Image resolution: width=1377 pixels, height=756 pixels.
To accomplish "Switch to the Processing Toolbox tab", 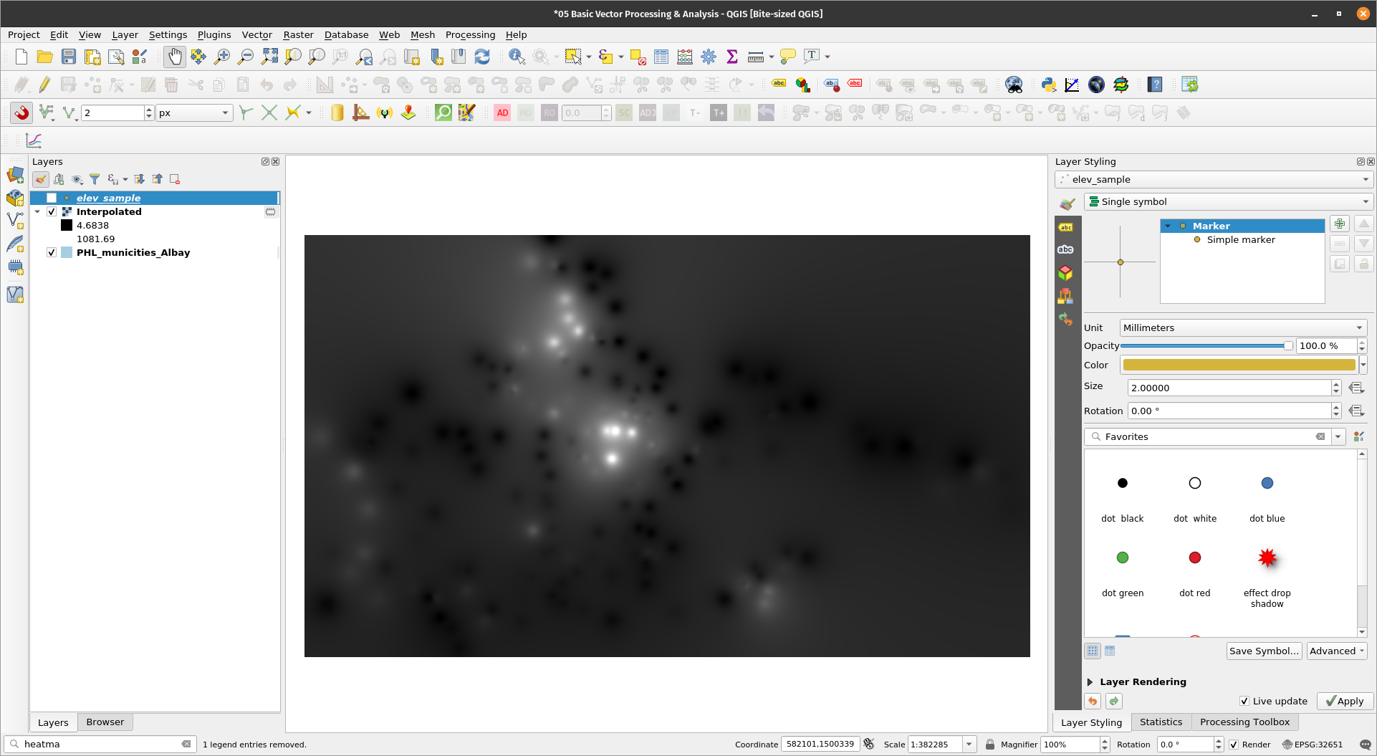I will tap(1244, 722).
